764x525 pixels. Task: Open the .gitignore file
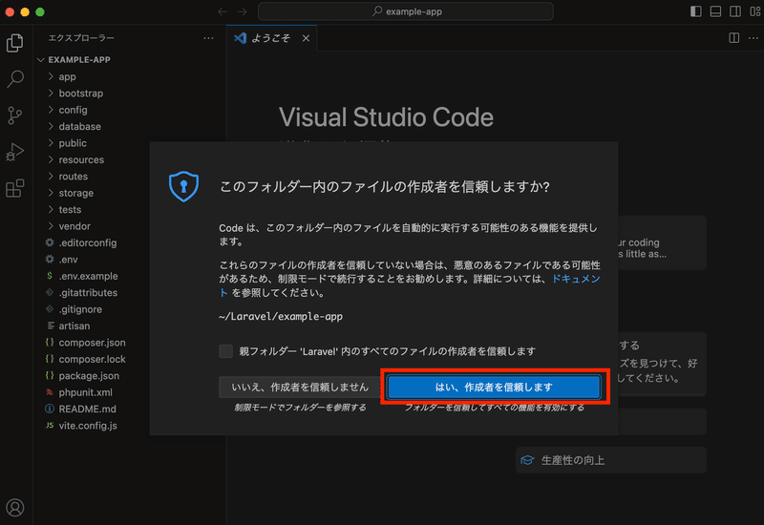pyautogui.click(x=80, y=308)
